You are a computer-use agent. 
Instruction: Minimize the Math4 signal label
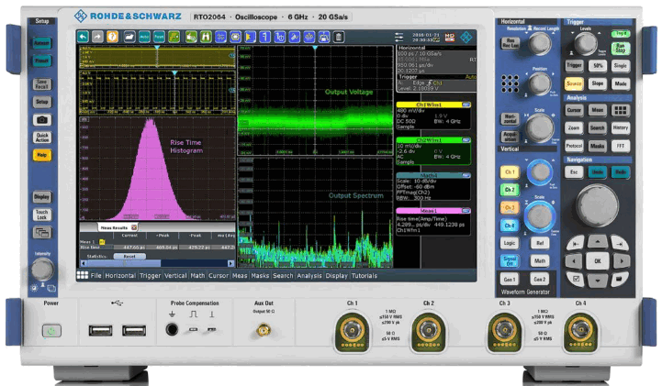(466, 175)
